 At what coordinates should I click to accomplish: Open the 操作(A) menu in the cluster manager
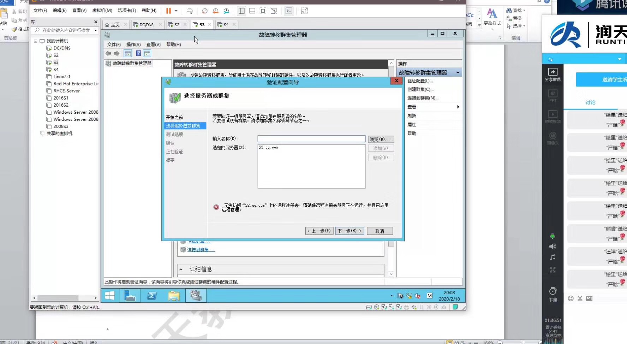(133, 45)
